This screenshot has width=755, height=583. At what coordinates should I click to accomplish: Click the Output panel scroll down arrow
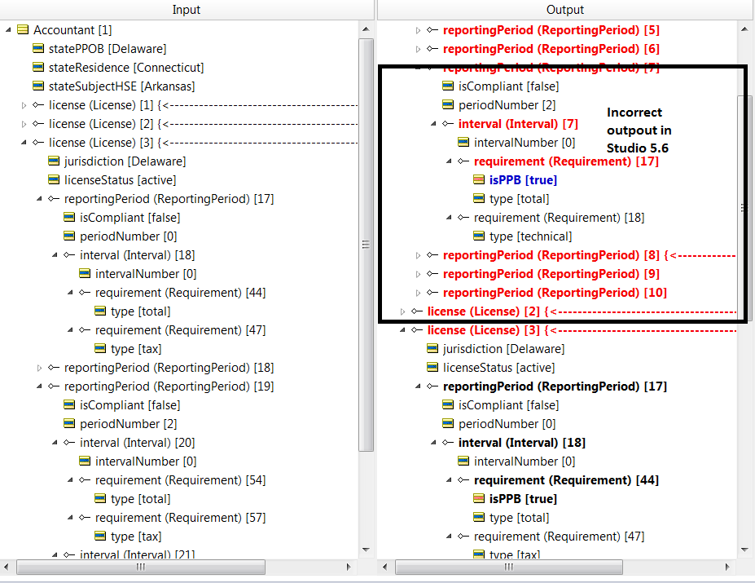point(745,550)
